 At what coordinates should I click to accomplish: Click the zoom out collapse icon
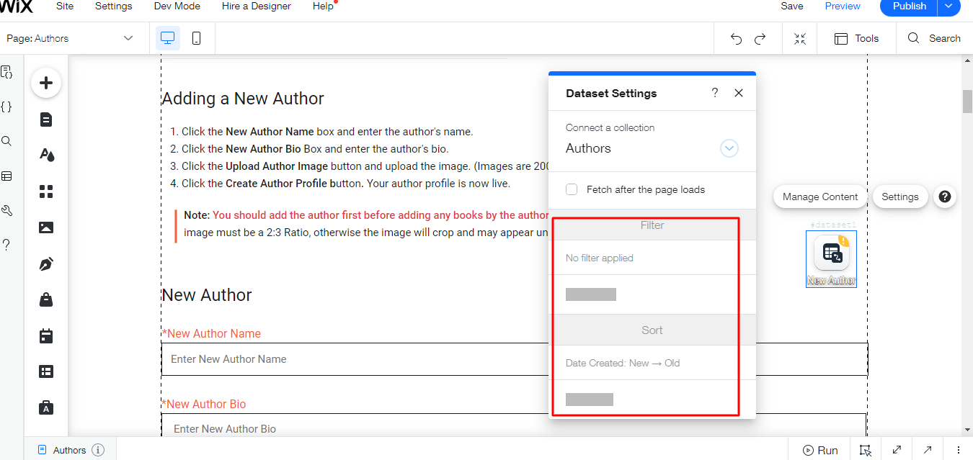pos(799,39)
